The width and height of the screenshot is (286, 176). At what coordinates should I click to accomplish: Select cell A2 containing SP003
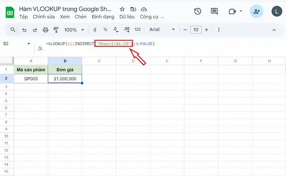point(31,79)
